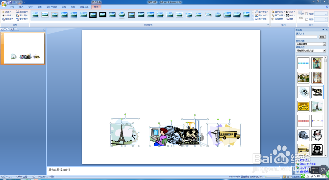The height and width of the screenshot is (180, 329).
Task: Open the 图片边框 picture border dropdown
Action: [x=262, y=15]
